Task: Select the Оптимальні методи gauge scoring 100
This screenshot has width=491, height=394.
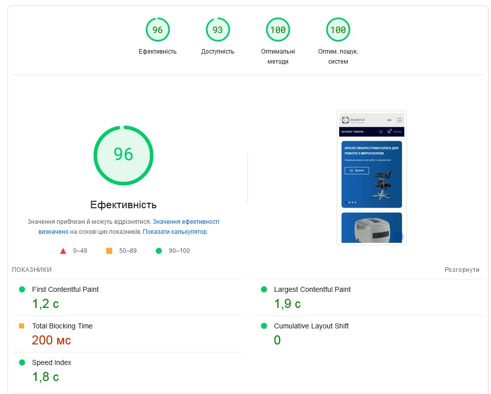Action: pyautogui.click(x=278, y=30)
